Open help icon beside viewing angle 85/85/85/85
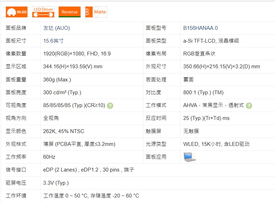 pos(110,105)
